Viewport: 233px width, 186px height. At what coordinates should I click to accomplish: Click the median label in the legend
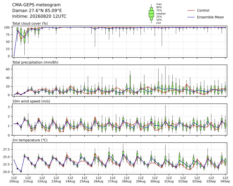click(x=161, y=14)
